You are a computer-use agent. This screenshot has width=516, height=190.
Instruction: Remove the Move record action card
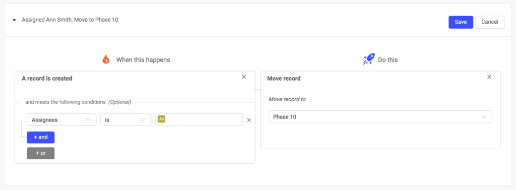(x=489, y=77)
